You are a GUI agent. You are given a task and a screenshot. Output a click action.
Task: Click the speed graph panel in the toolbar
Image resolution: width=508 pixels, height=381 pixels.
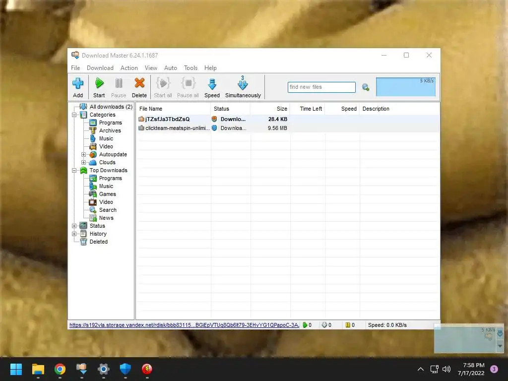pos(406,87)
